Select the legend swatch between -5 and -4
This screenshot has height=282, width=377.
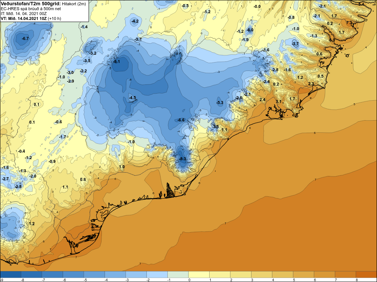click(x=94, y=274)
